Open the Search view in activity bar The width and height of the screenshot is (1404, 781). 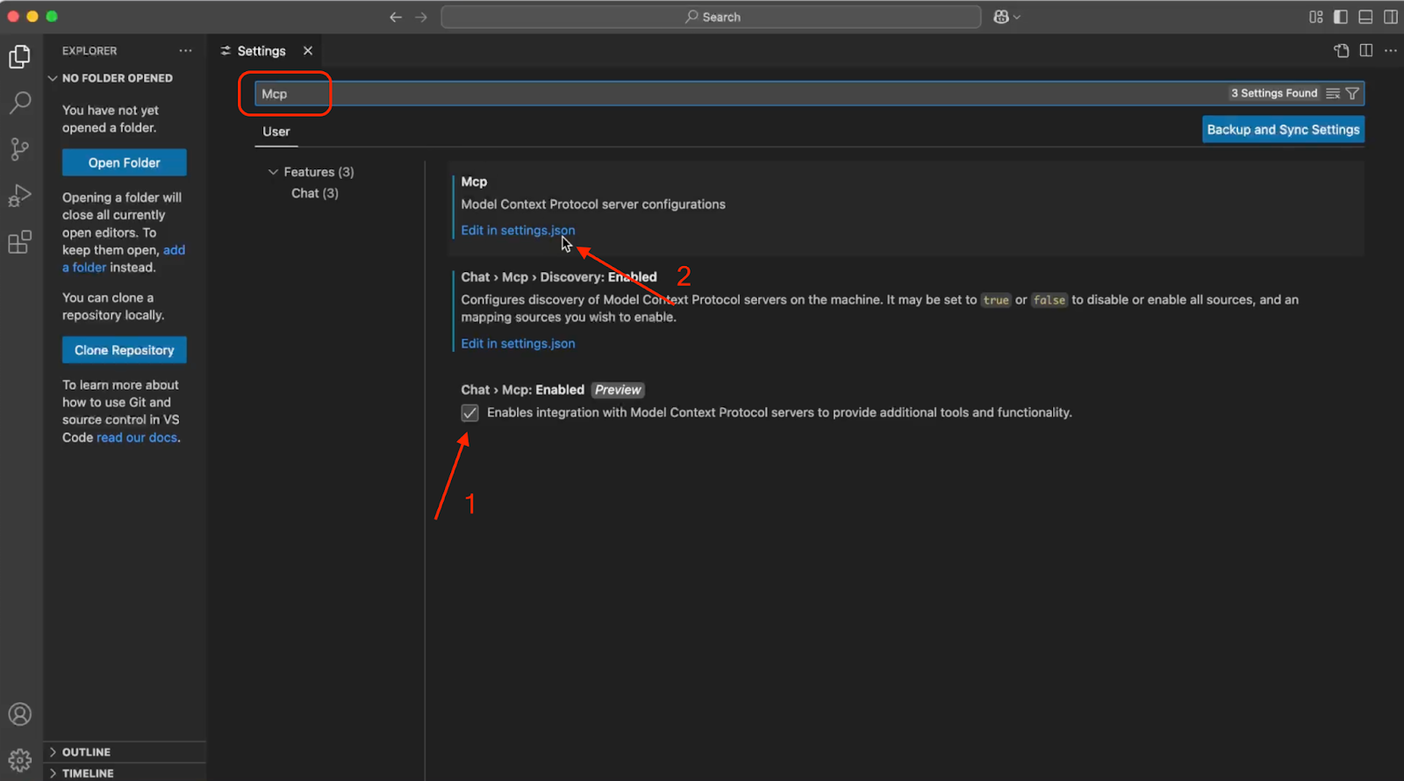(19, 103)
